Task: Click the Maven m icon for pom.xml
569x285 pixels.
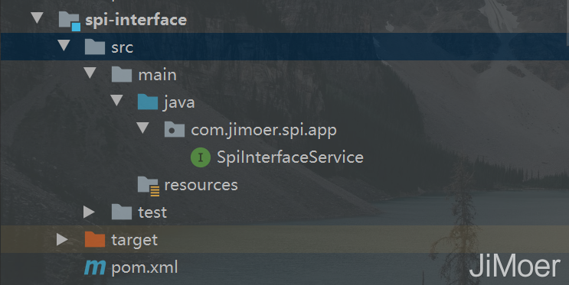Action: (x=95, y=267)
